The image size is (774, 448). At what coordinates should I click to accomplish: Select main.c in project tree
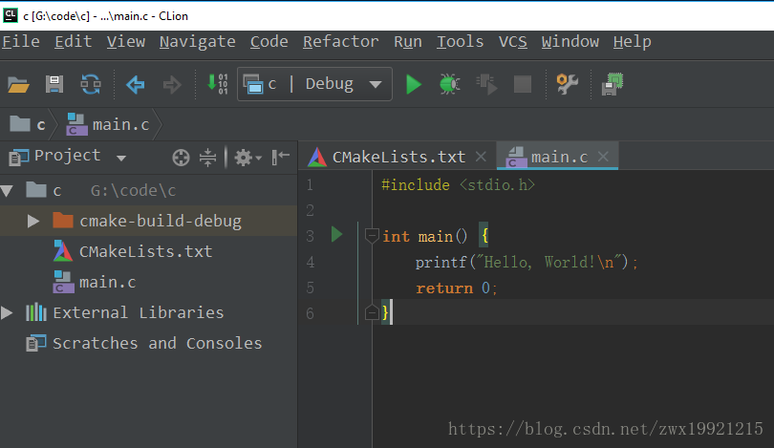click(x=148, y=282)
